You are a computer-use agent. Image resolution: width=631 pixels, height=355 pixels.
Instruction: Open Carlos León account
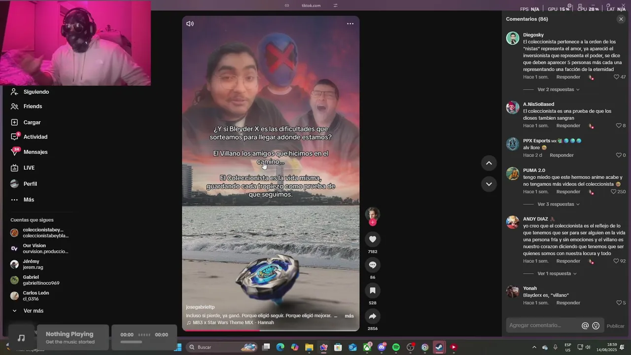coord(31,296)
